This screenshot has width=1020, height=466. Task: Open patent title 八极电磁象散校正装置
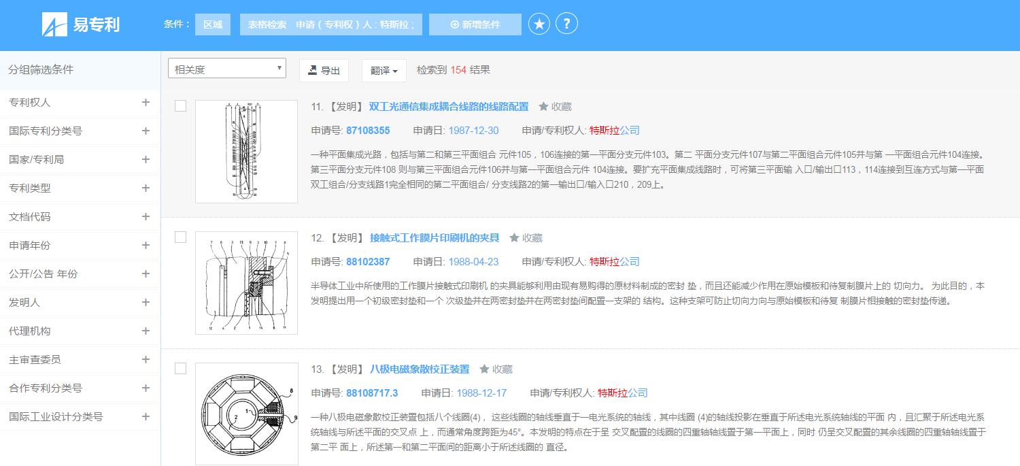click(x=420, y=369)
